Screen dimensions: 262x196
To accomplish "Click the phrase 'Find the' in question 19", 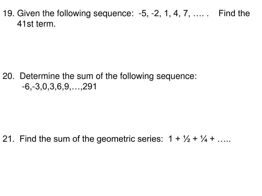I will [234, 13].
